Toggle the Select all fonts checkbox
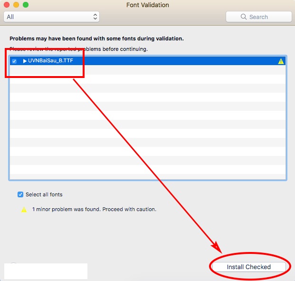This screenshot has width=295, height=281. pos(20,194)
